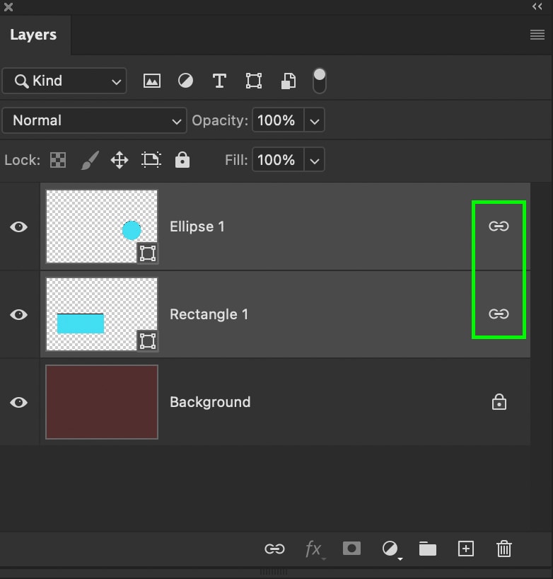Viewport: 553px width, 579px height.
Task: Hide the Rectangle 1 layer
Action: [x=19, y=314]
